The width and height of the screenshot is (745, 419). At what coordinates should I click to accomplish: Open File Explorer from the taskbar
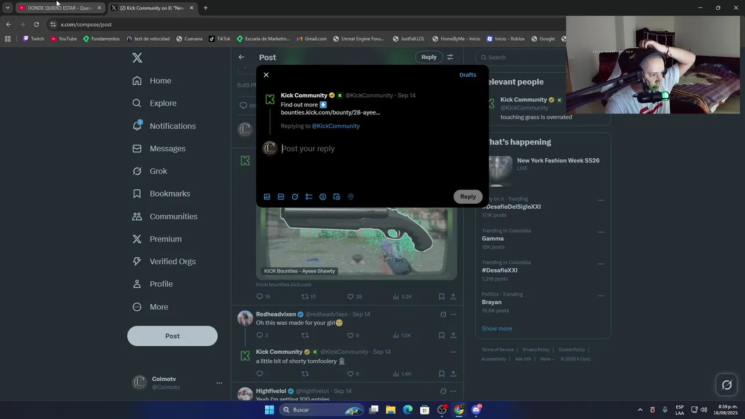[x=391, y=410]
